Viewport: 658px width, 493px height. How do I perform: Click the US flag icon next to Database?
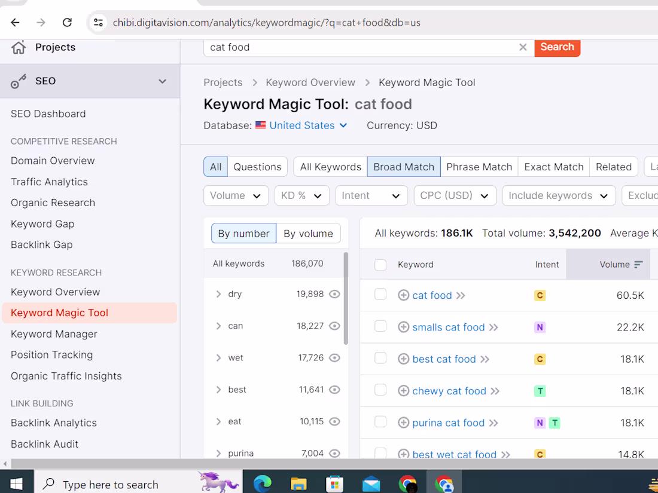pos(260,125)
